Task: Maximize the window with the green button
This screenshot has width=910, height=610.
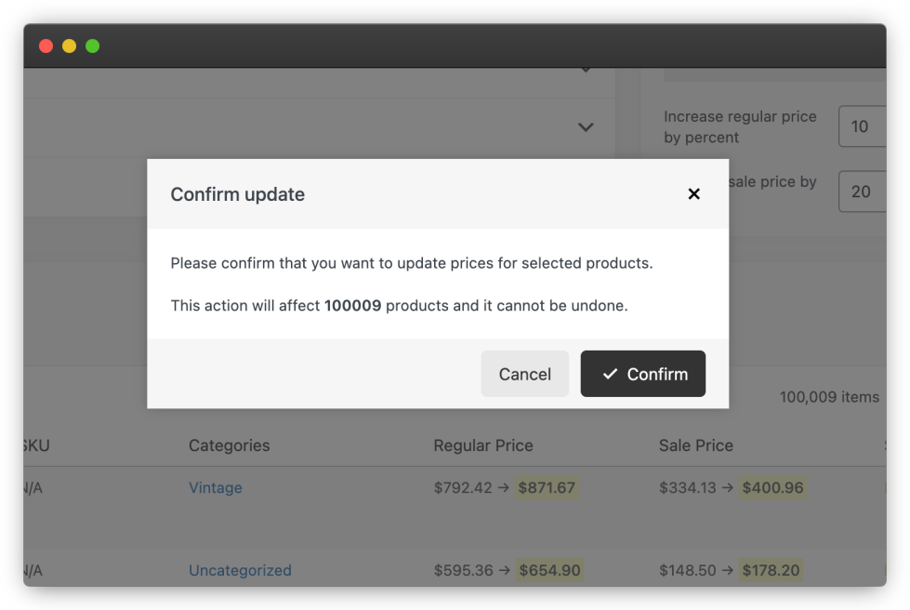Action: (x=92, y=46)
